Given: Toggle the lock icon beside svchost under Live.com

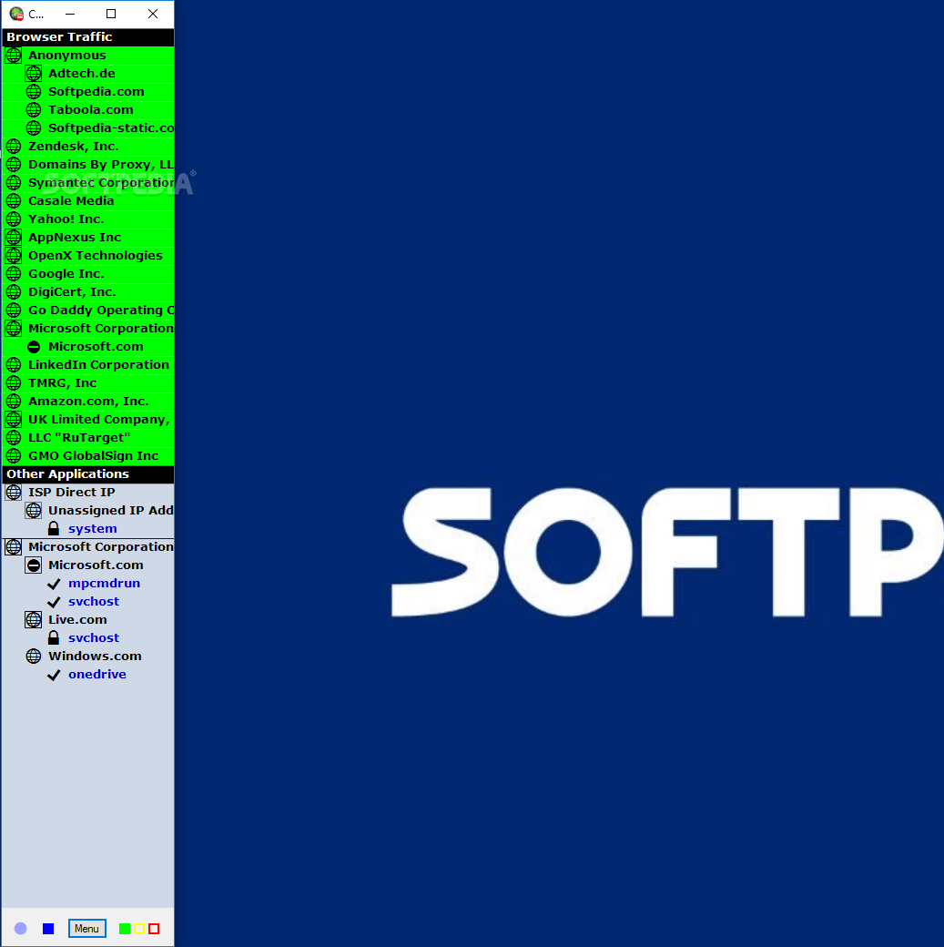Looking at the screenshot, I should click(54, 638).
